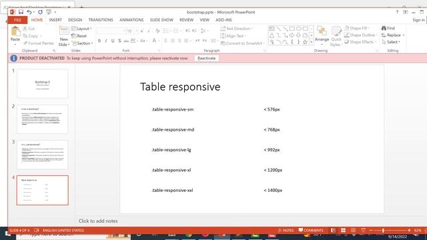Click the Repeat/Redo icon in quick access toolbar

click(40, 12)
